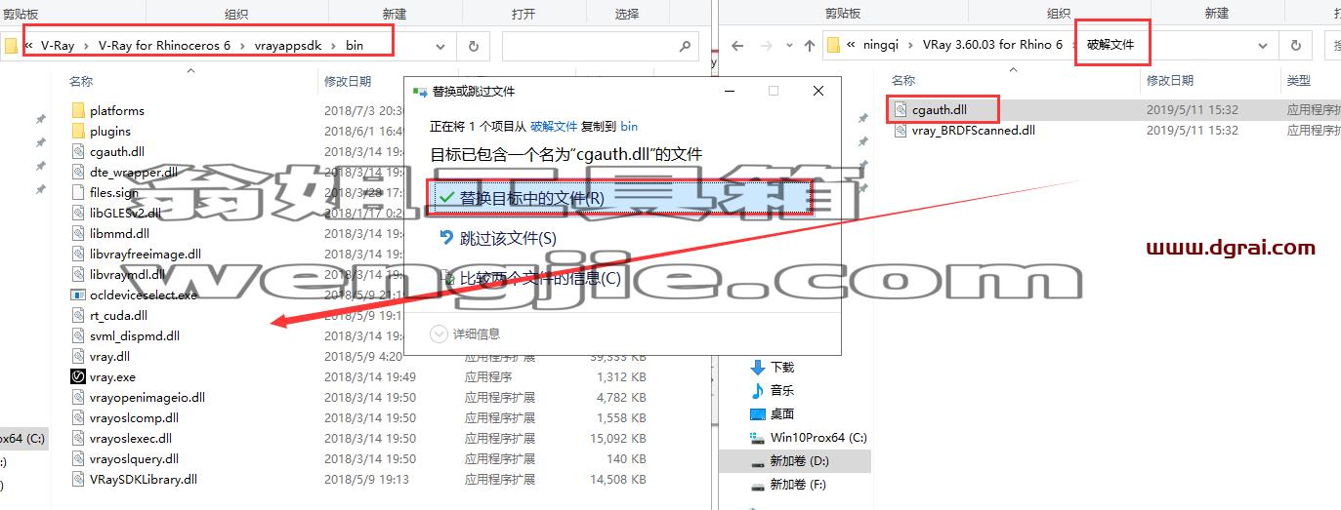Select cgauth.dll in left bin window

click(x=116, y=152)
